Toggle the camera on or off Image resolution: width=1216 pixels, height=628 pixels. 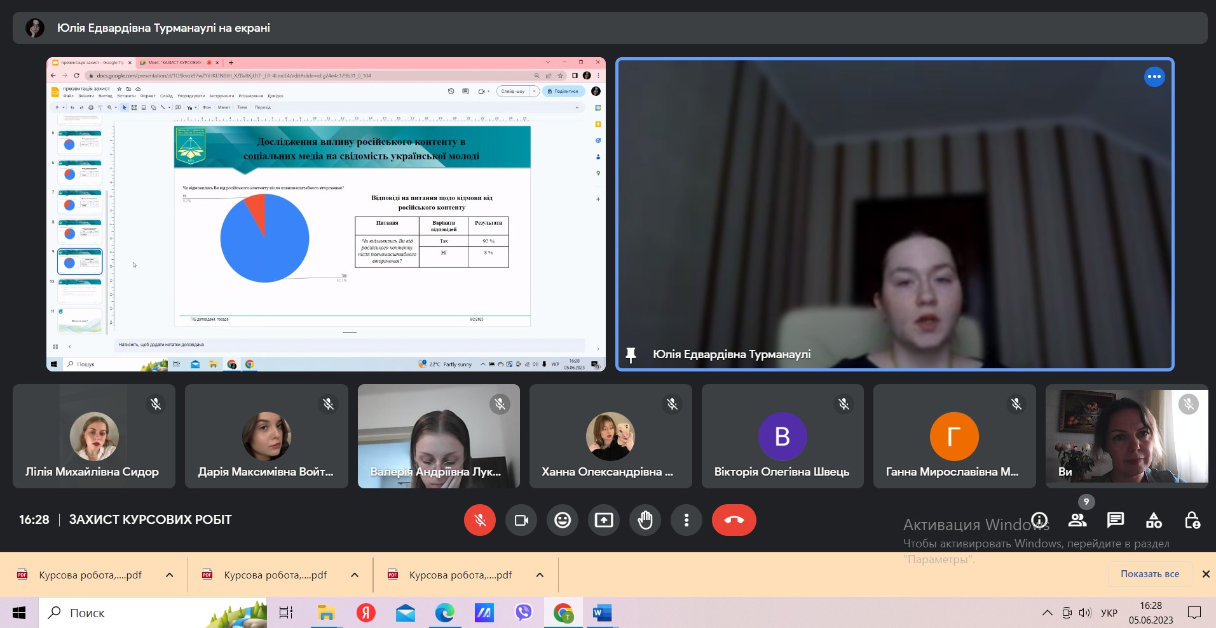point(521,520)
